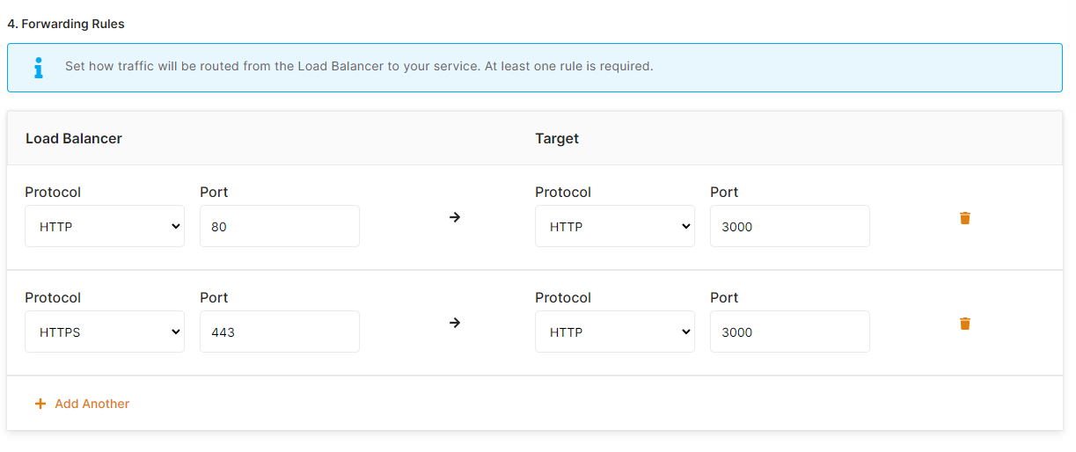Click the Load Balancer column header
This screenshot has width=1076, height=452.
pos(74,138)
